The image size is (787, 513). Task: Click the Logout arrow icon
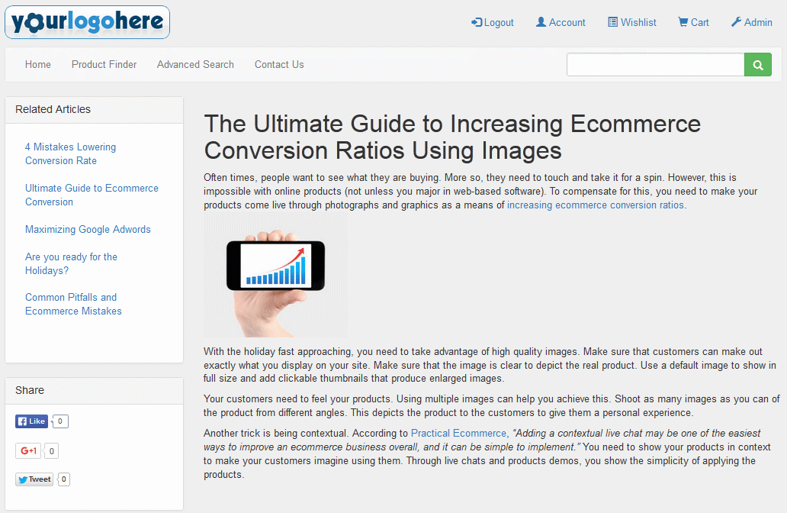pyautogui.click(x=477, y=22)
